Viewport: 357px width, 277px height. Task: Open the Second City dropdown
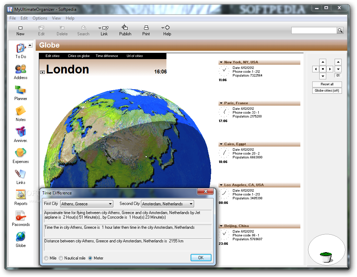[x=167, y=204]
